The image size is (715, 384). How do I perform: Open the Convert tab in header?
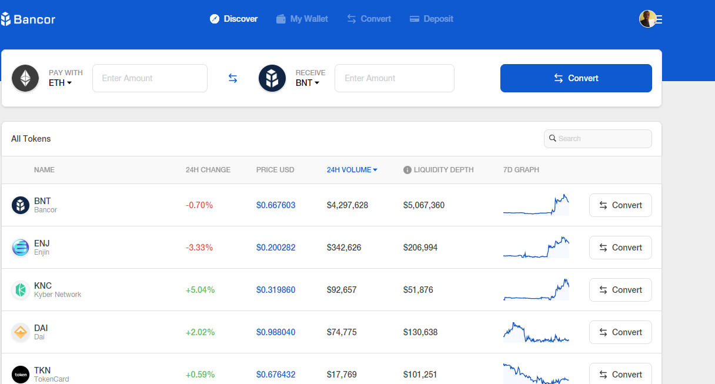click(x=369, y=19)
